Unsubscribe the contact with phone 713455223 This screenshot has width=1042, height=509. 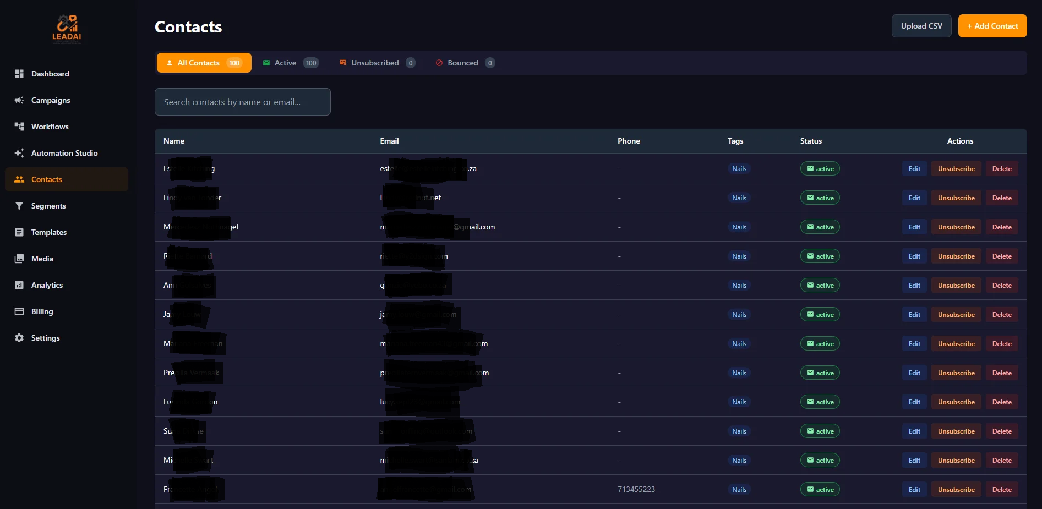coord(956,489)
